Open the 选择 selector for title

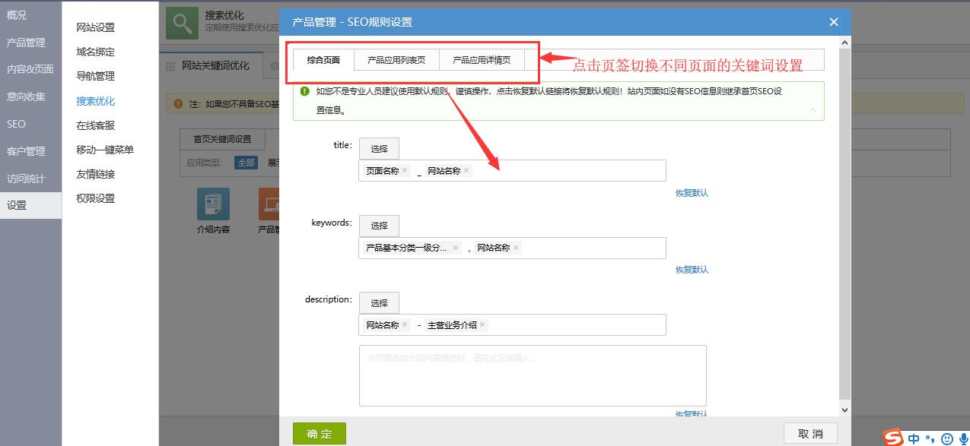[x=379, y=149]
